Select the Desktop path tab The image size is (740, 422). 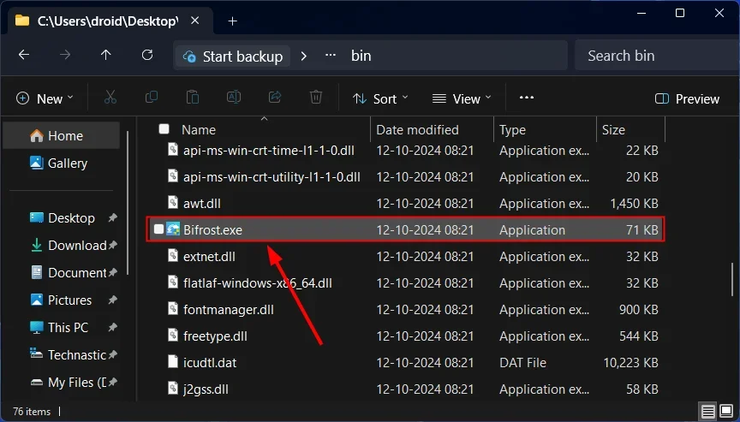click(x=108, y=21)
